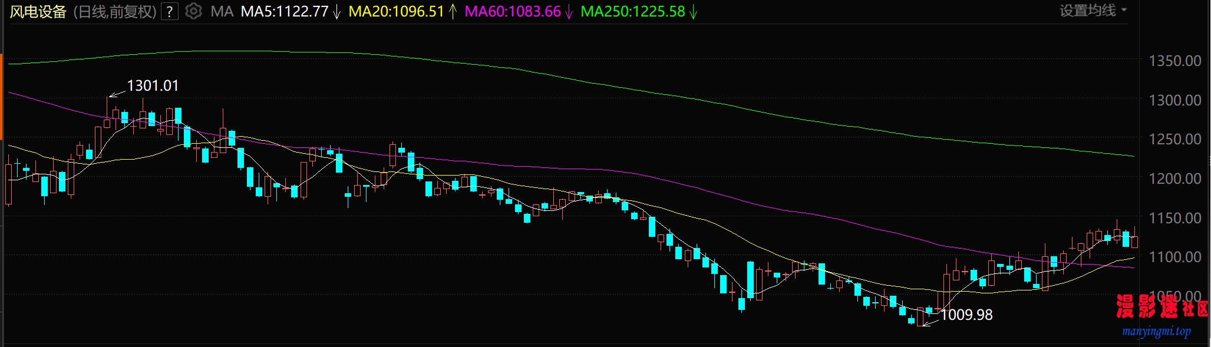Click the magenta MA60 down arrow
Screen dimensions: 1211x347
(x=569, y=12)
